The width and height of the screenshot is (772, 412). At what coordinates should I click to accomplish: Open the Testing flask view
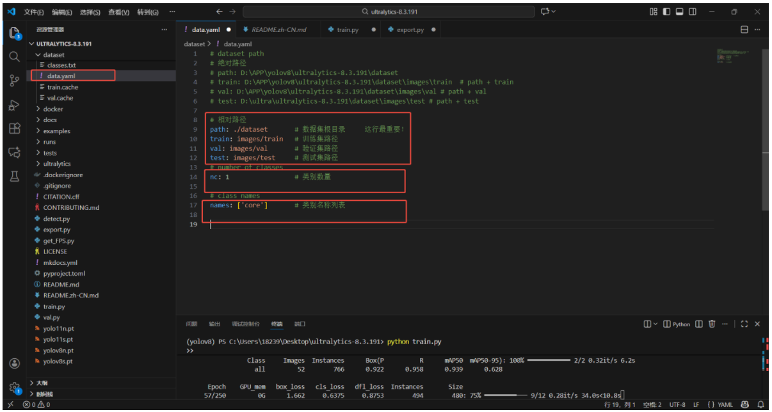14,177
